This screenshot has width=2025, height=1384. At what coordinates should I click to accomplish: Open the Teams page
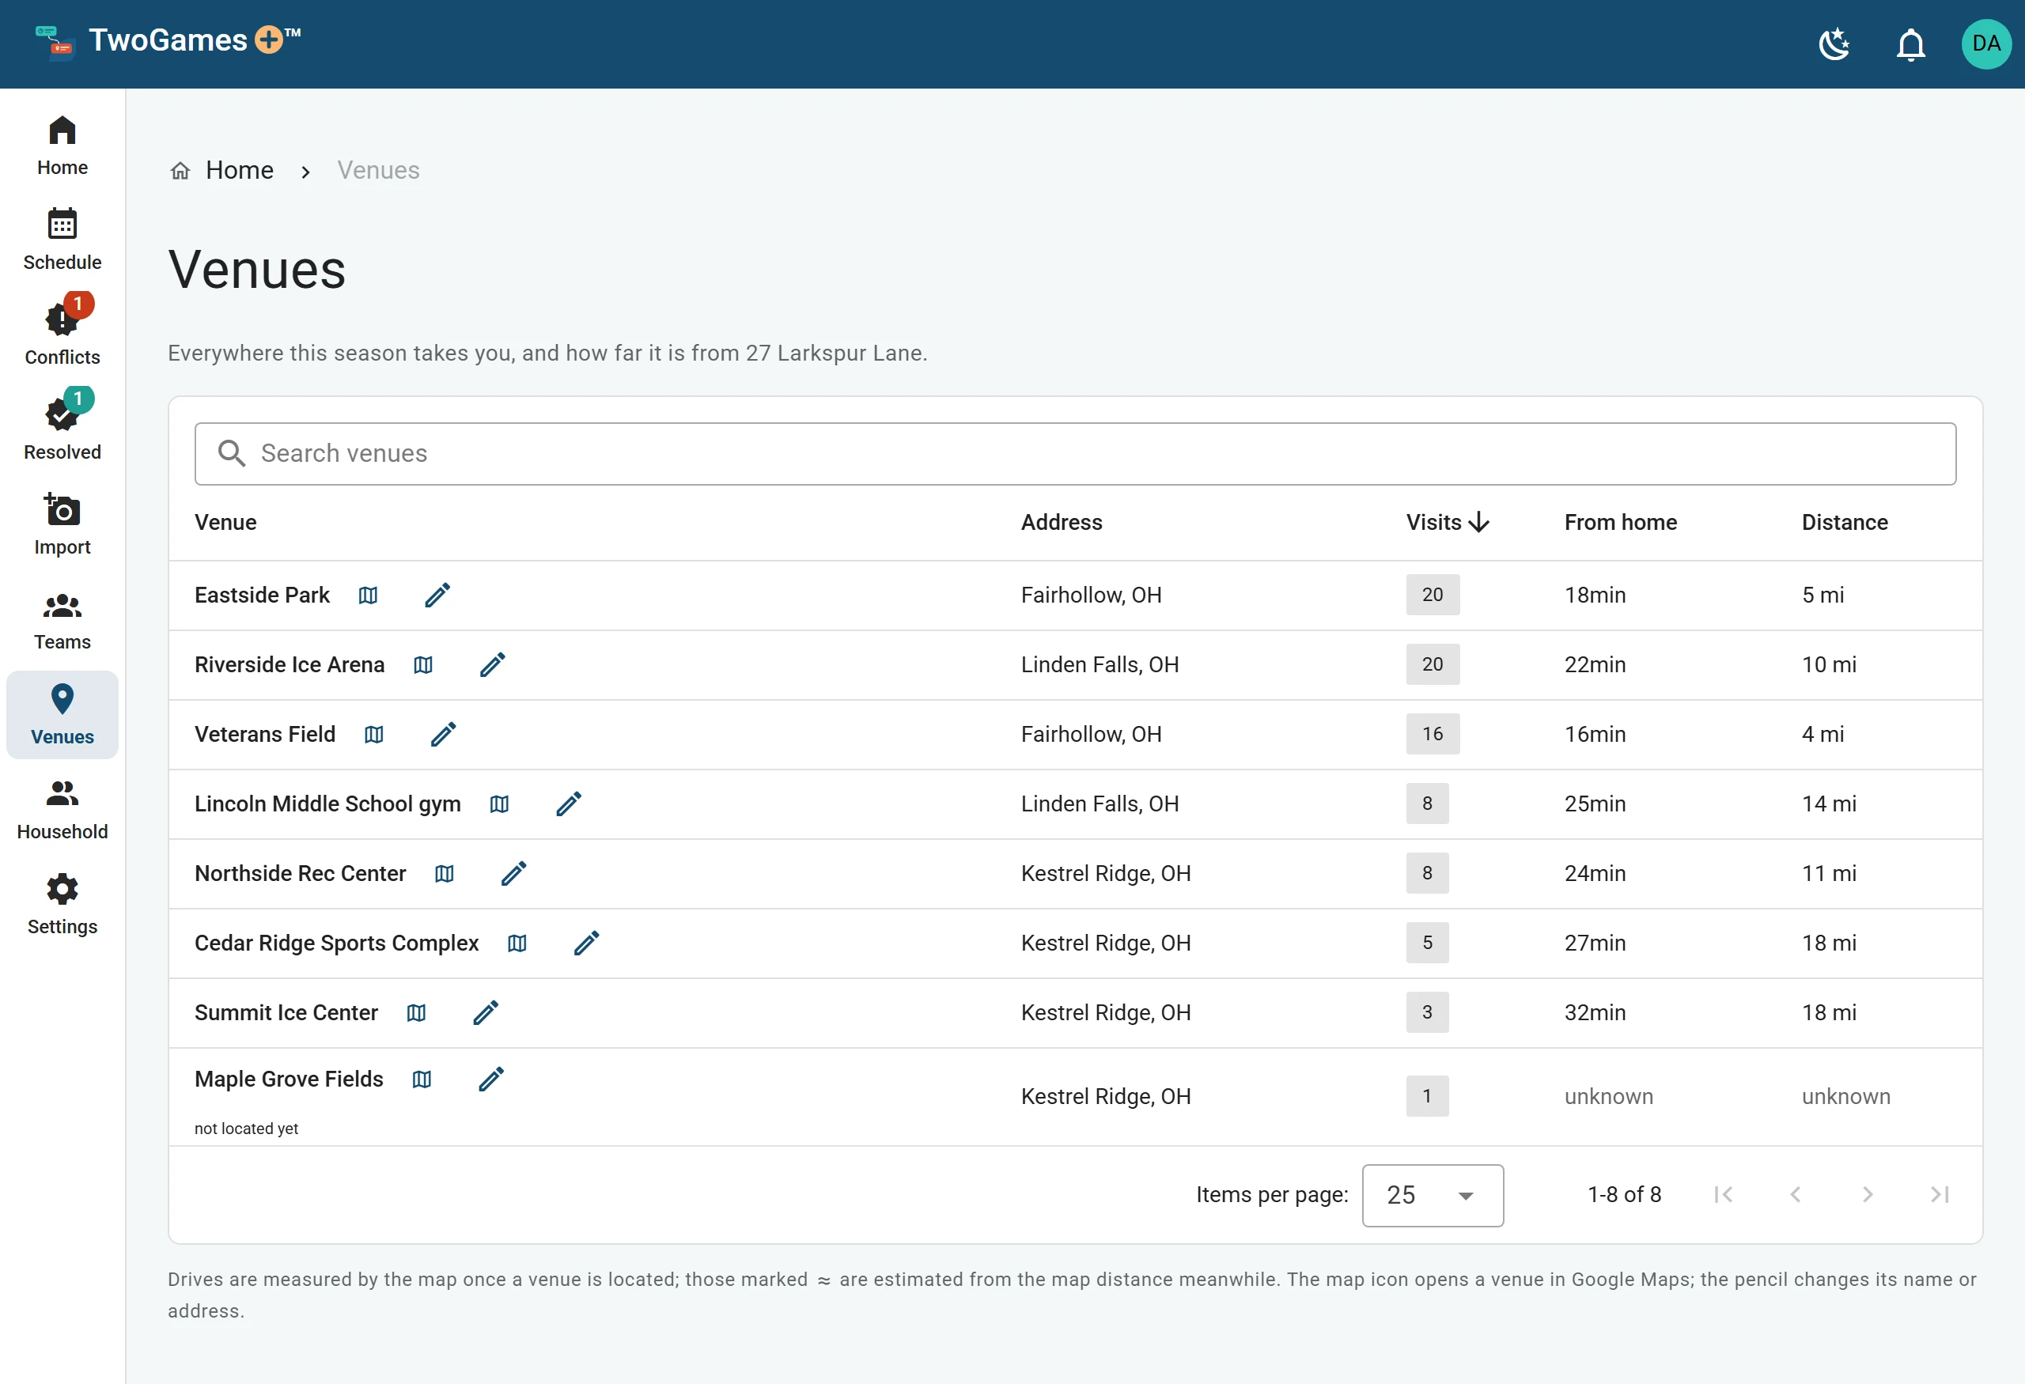pos(62,620)
